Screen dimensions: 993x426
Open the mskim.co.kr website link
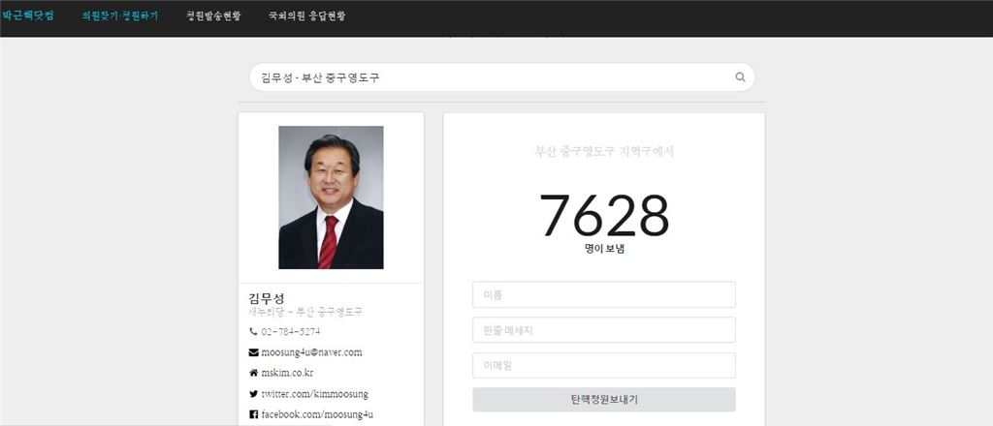pyautogui.click(x=287, y=373)
